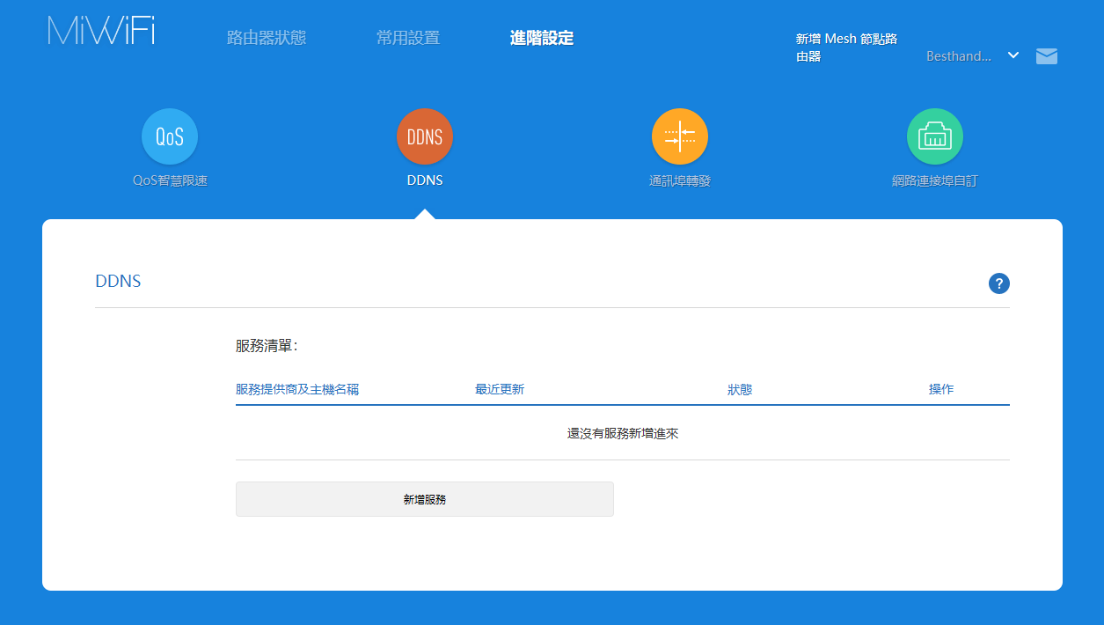Click the 服務提供商及主機名稱 column header
1104x625 pixels.
297,389
